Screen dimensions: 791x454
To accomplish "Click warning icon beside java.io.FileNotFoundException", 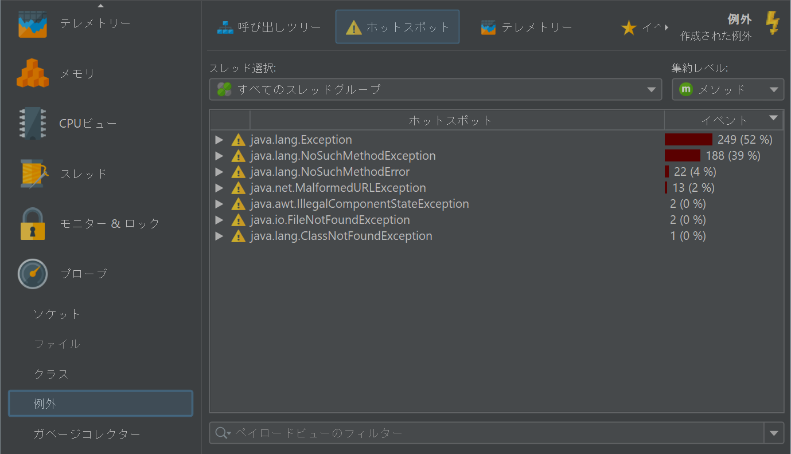I will [x=238, y=220].
